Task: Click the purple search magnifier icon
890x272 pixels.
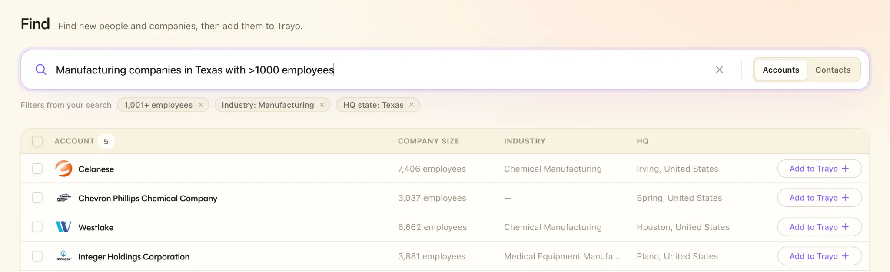Action: [41, 70]
